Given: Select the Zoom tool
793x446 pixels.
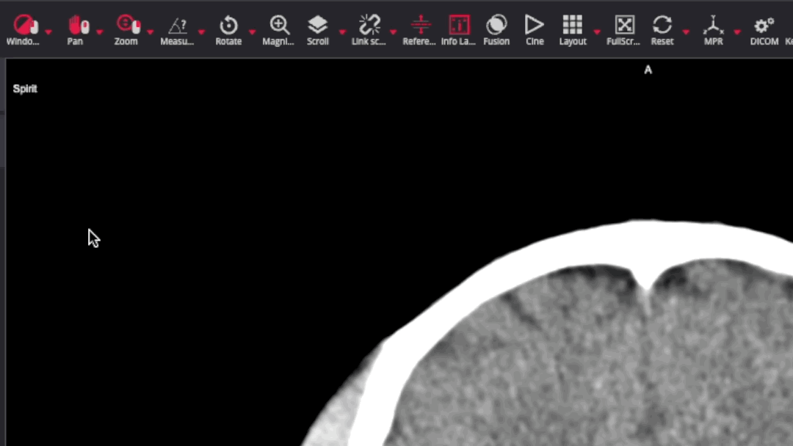Looking at the screenshot, I should [126, 30].
